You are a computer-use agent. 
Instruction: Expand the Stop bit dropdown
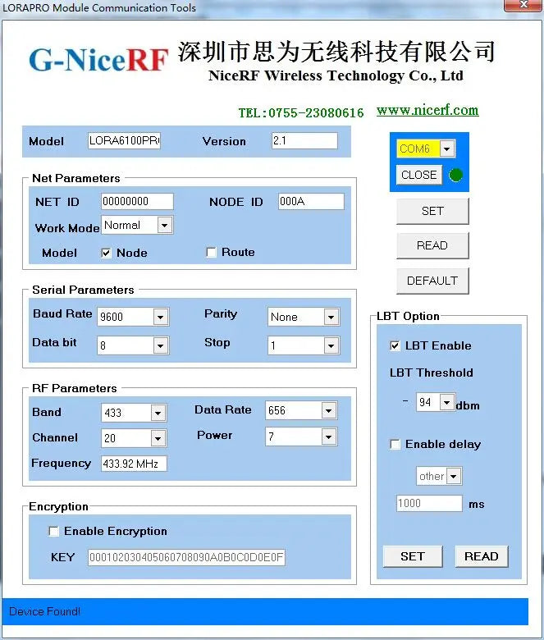(x=331, y=345)
